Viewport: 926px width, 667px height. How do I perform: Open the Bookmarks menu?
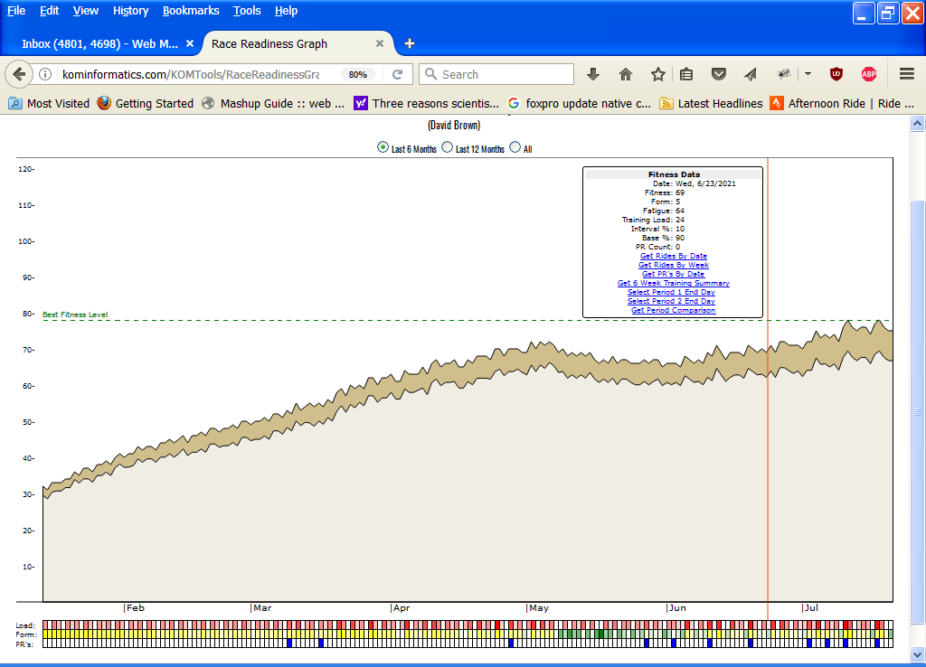191,11
